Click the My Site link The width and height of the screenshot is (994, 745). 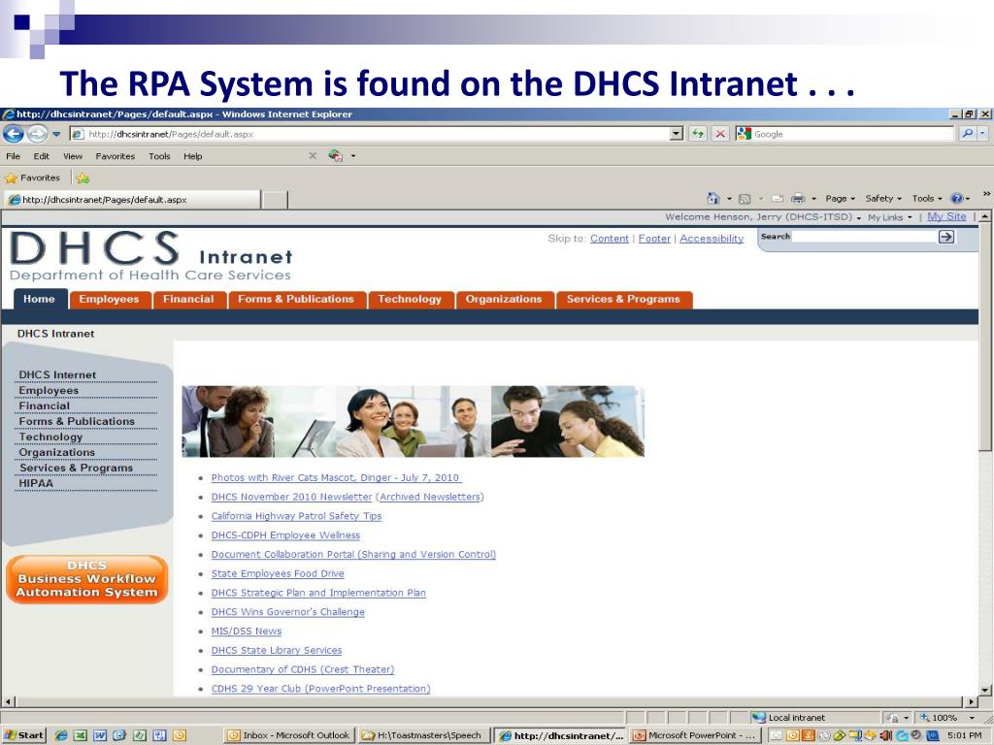pos(946,216)
